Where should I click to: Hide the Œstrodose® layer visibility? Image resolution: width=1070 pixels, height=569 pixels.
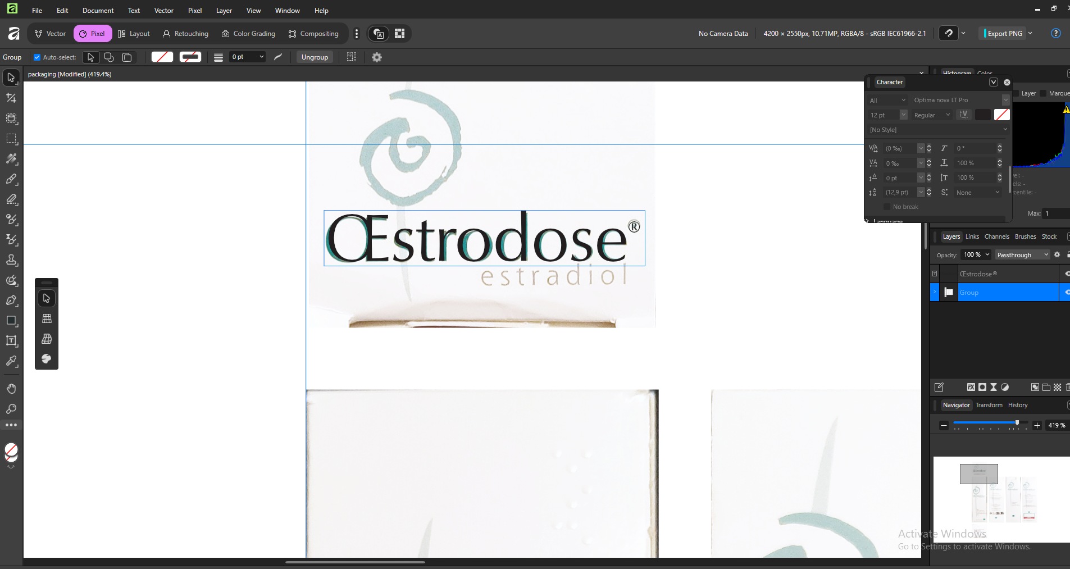(1066, 274)
